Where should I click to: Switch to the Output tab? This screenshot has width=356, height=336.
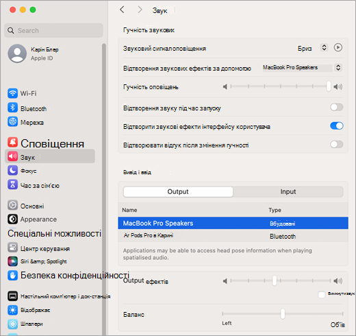178,191
